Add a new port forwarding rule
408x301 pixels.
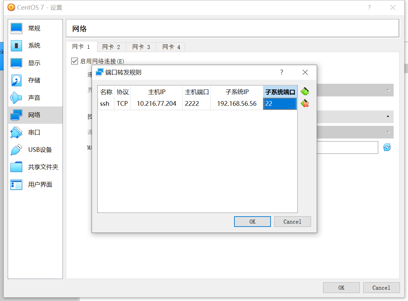coord(305,91)
